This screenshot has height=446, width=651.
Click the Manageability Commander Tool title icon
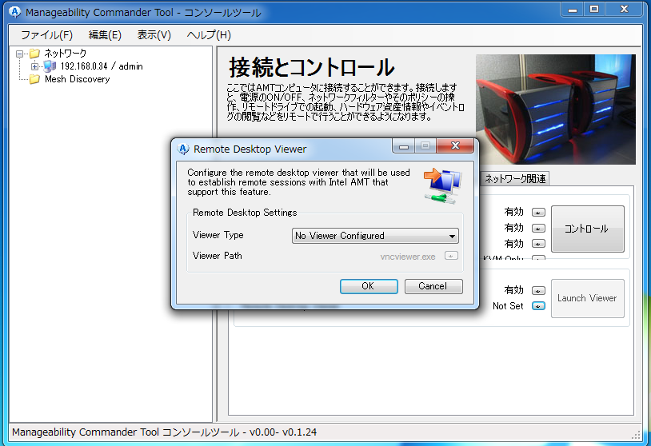(15, 12)
